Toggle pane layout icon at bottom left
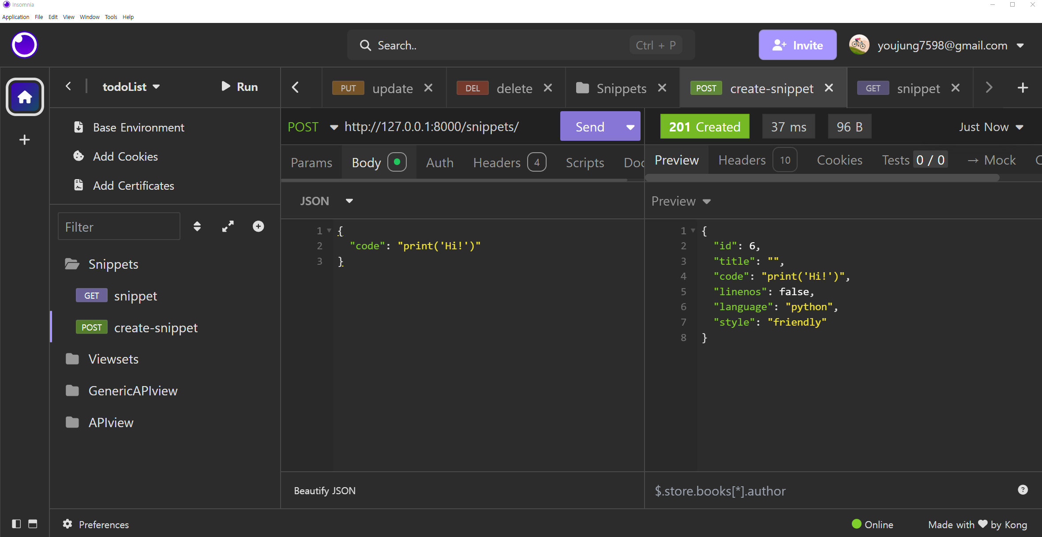Screen dimensions: 1042x537 click(33, 524)
